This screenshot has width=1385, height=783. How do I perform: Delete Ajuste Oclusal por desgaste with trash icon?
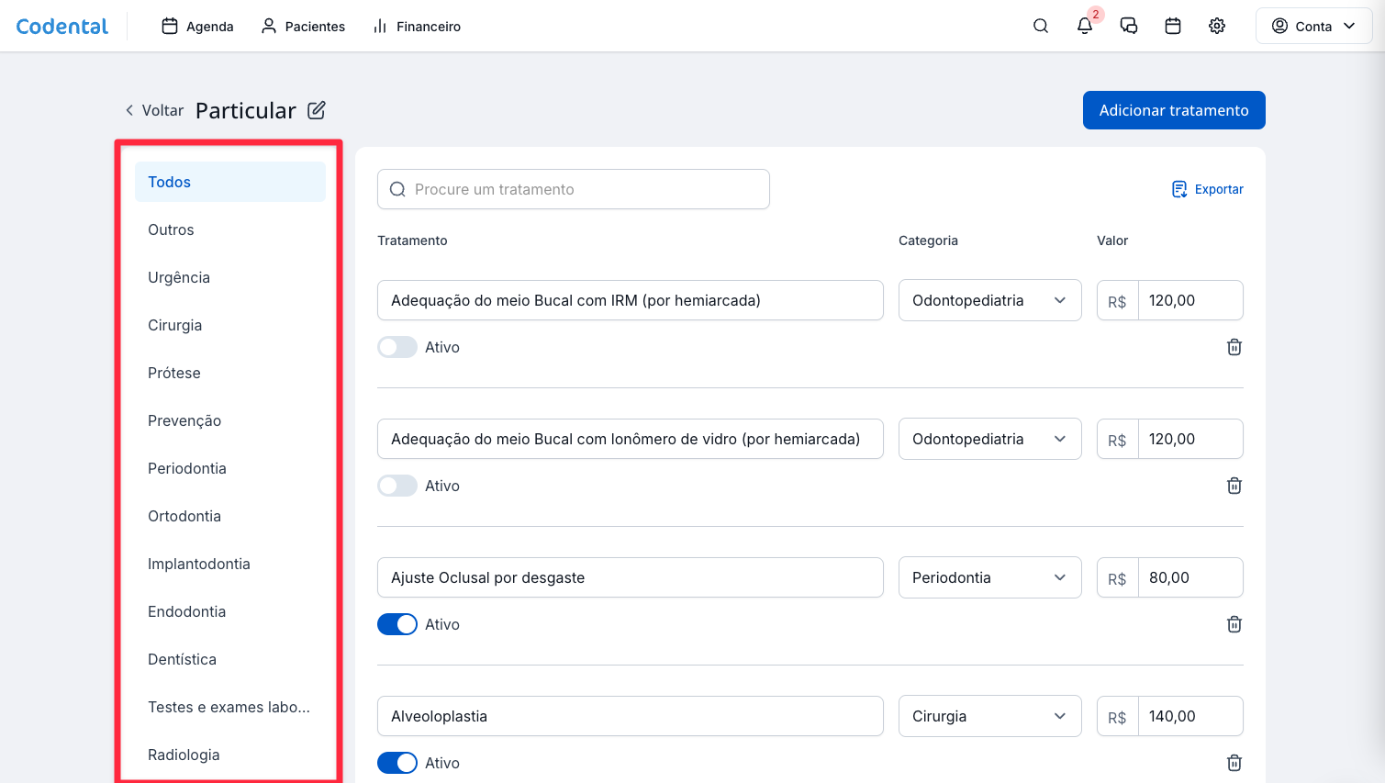[x=1234, y=624]
